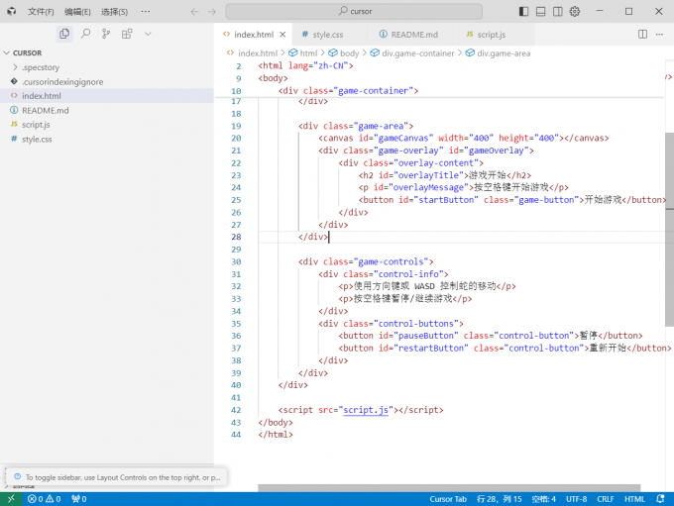Click index.html breadcrumb item

pos(253,53)
